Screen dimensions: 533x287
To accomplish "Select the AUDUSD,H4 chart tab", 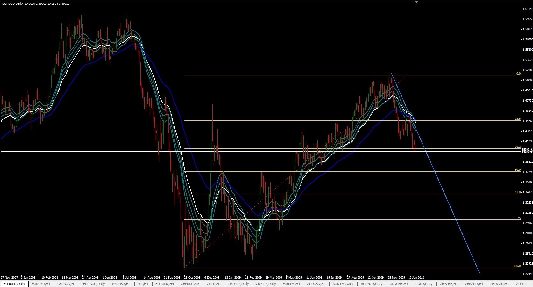I will (x=316, y=284).
